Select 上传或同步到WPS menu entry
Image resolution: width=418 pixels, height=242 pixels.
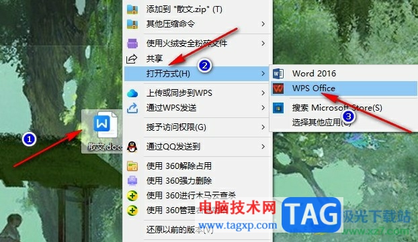coord(198,93)
